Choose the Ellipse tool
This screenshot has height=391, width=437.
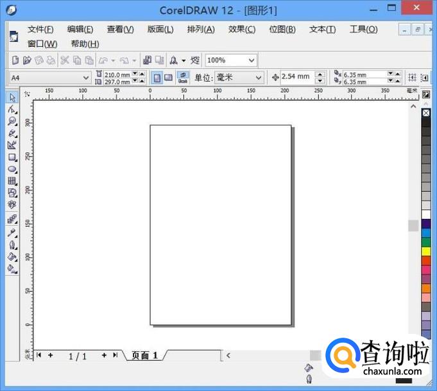pyautogui.click(x=12, y=169)
